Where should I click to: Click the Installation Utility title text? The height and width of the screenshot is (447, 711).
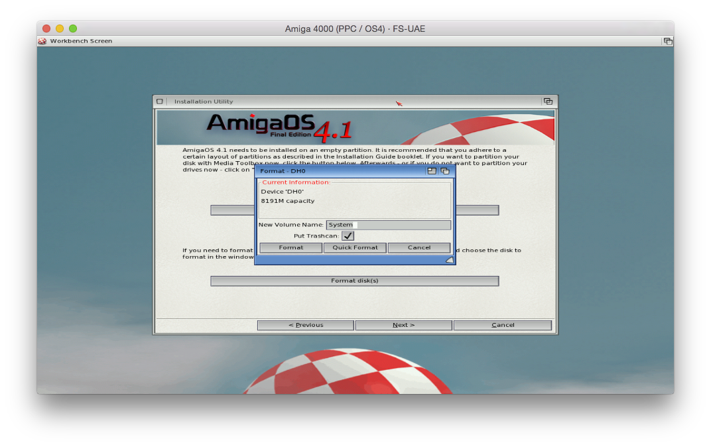(204, 101)
